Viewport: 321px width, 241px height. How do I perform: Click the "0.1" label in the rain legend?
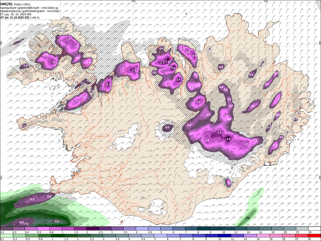click(x=2, y=239)
